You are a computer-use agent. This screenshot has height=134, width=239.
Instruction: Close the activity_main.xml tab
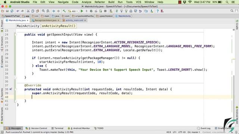click(x=85, y=20)
